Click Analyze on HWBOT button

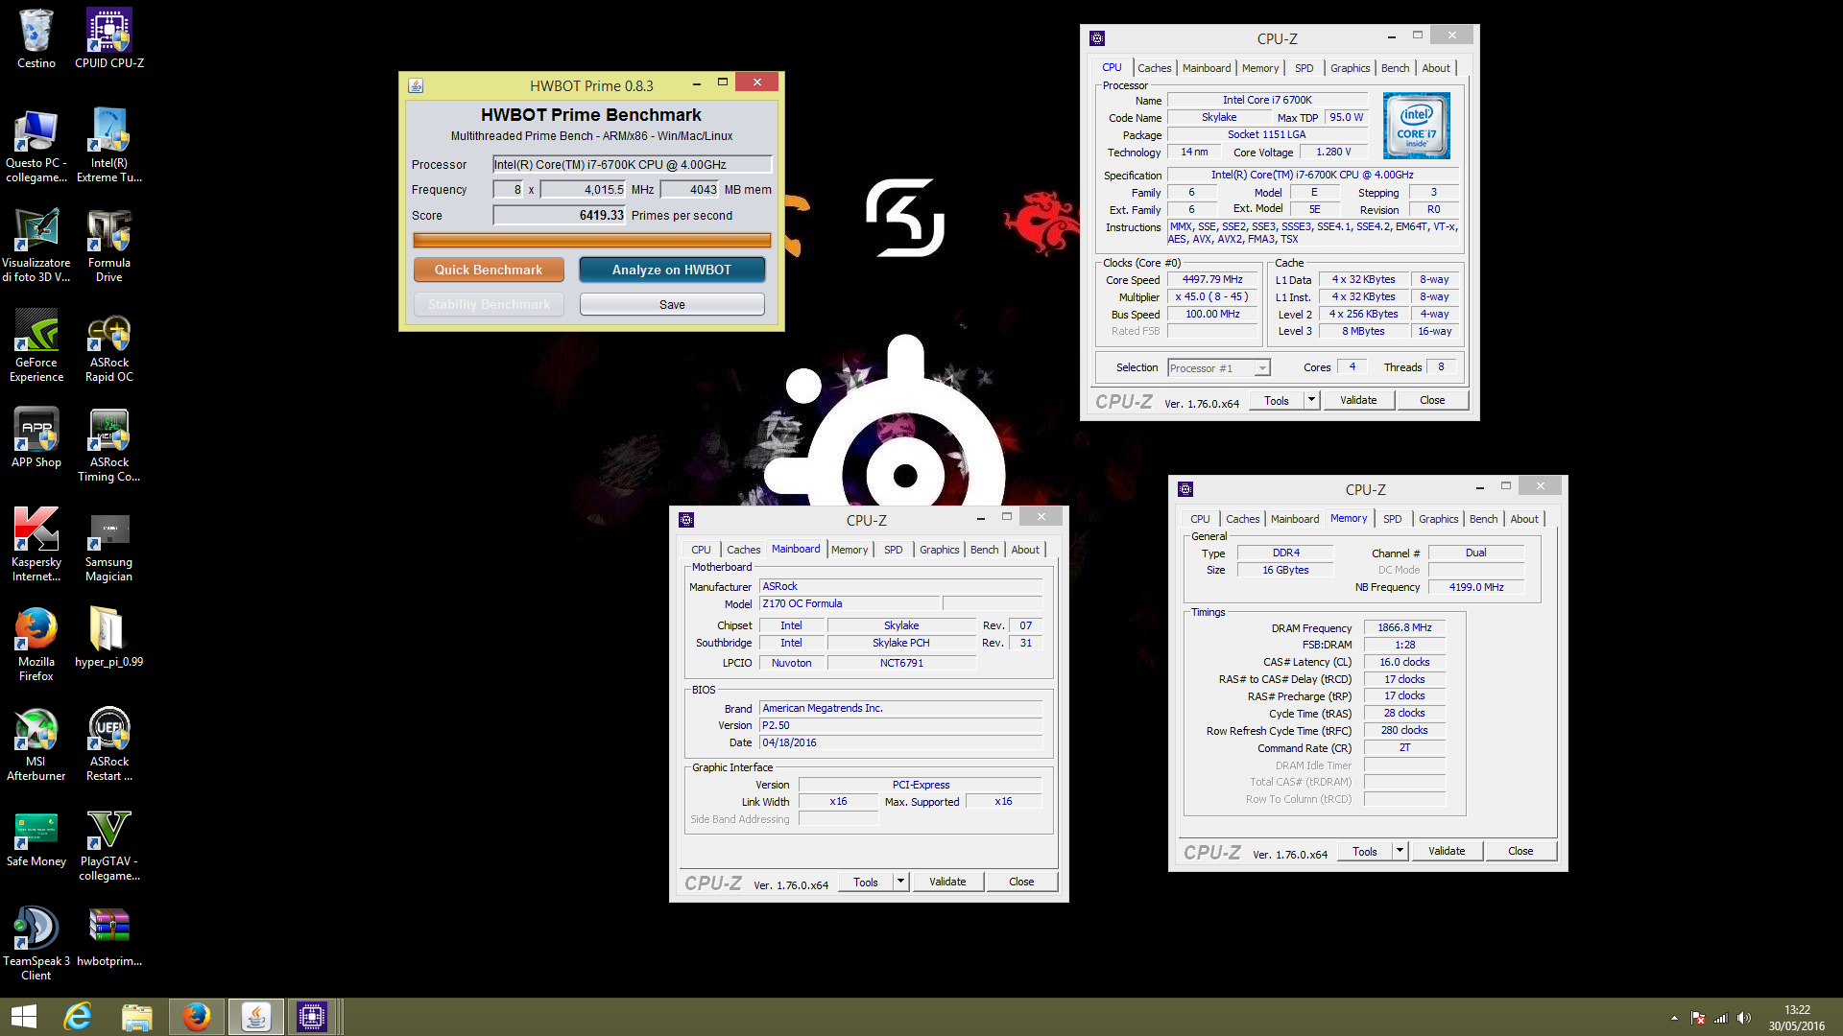(x=672, y=270)
